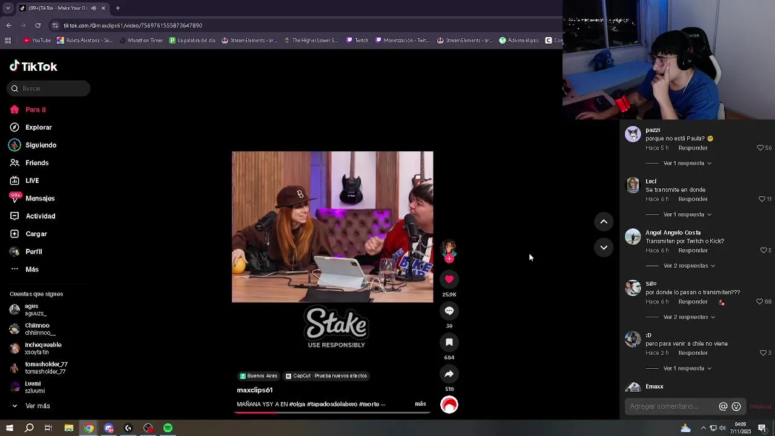Click the #olga hashtag in description
775x436 pixels.
[x=297, y=404]
